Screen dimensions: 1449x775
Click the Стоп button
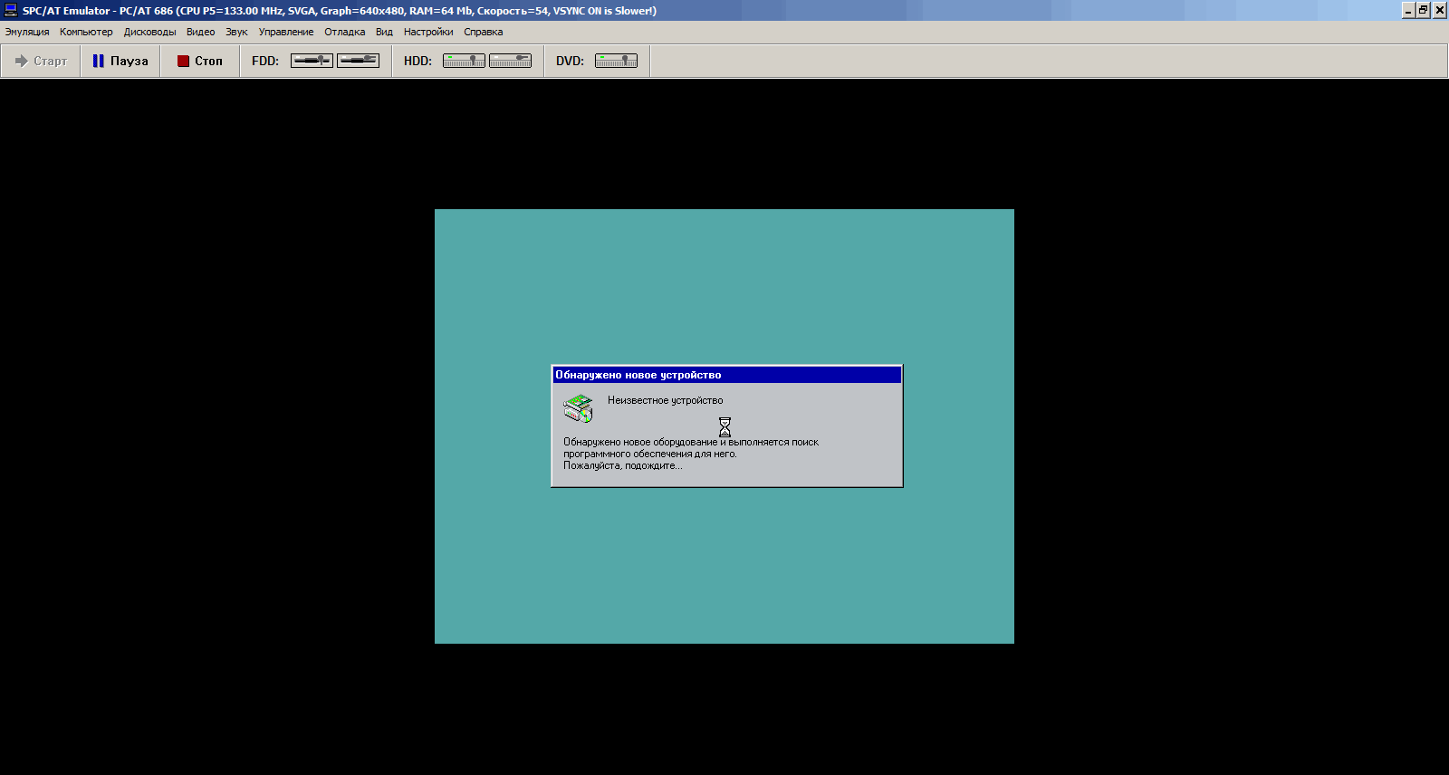click(200, 61)
